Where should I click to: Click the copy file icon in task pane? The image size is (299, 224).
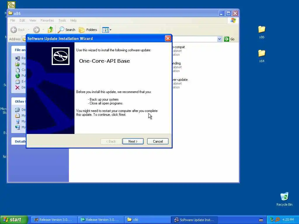tap(17, 70)
